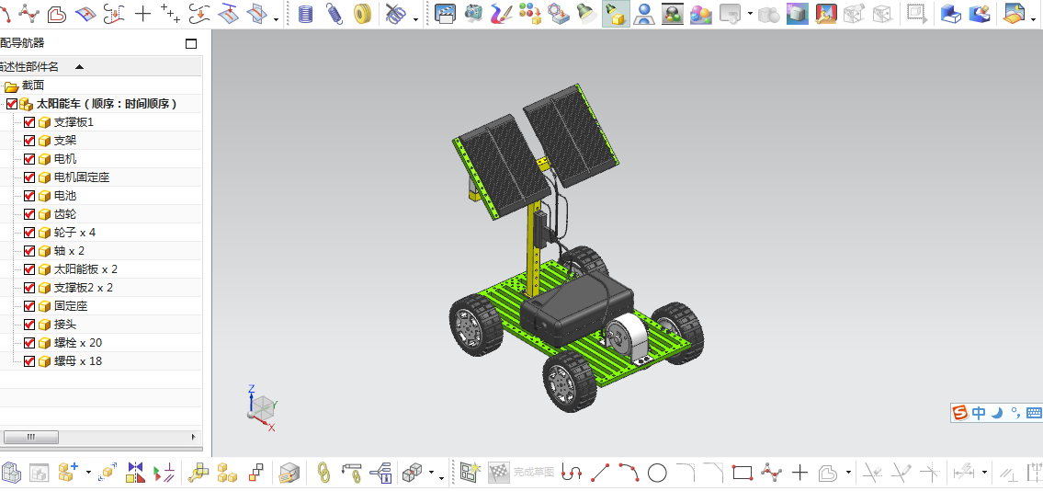Image resolution: width=1043 pixels, height=491 pixels.
Task: Open the dark sphere scene preview icon
Action: pyautogui.click(x=673, y=13)
